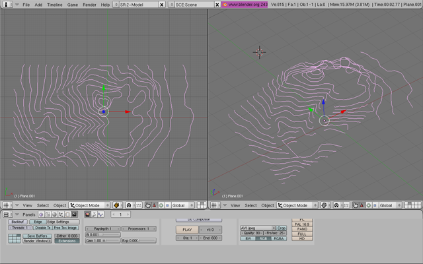Collapse the top header menus triangle

[17, 5]
